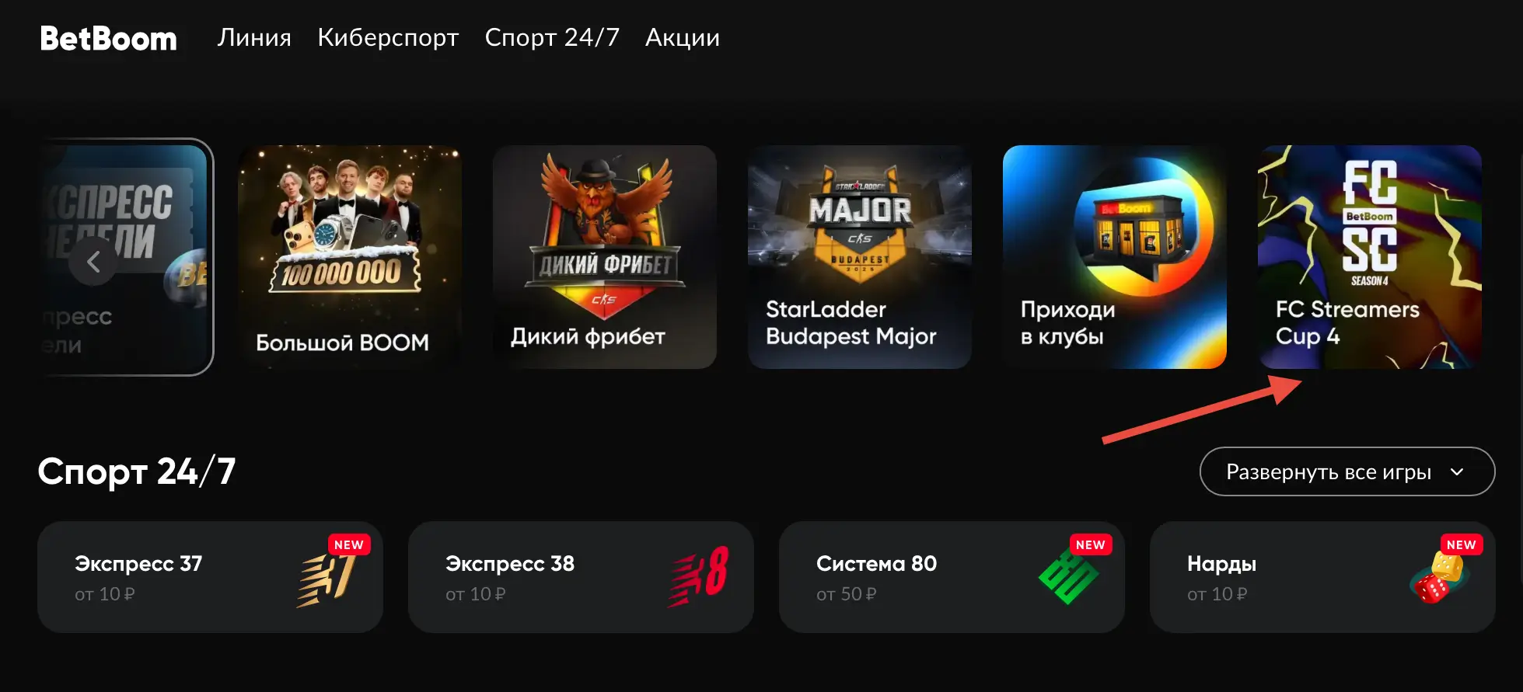Open the Киберспорт section
The image size is (1523, 692).
click(x=388, y=37)
